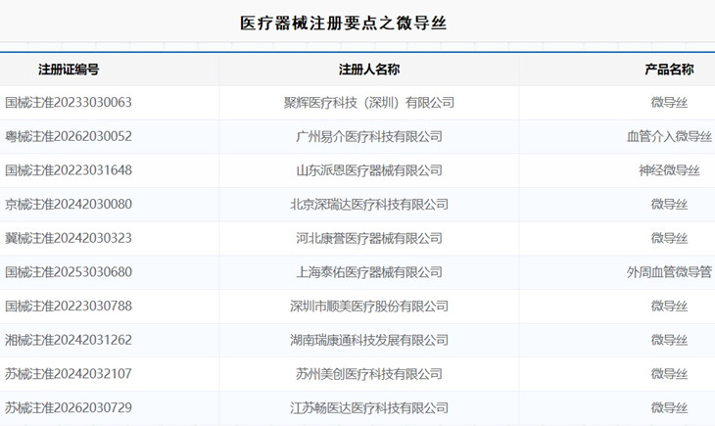Viewport: 715px width, 426px height.
Task: Select registration number 冀械注准20242030323
Action: click(x=69, y=238)
